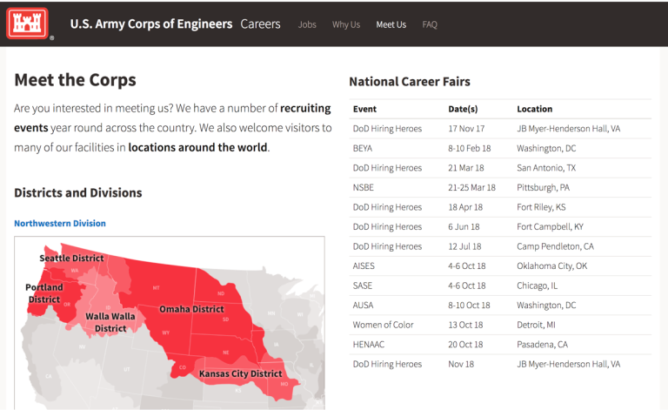668x410 pixels.
Task: Open the Northwestern Division link
Action: [x=60, y=224]
